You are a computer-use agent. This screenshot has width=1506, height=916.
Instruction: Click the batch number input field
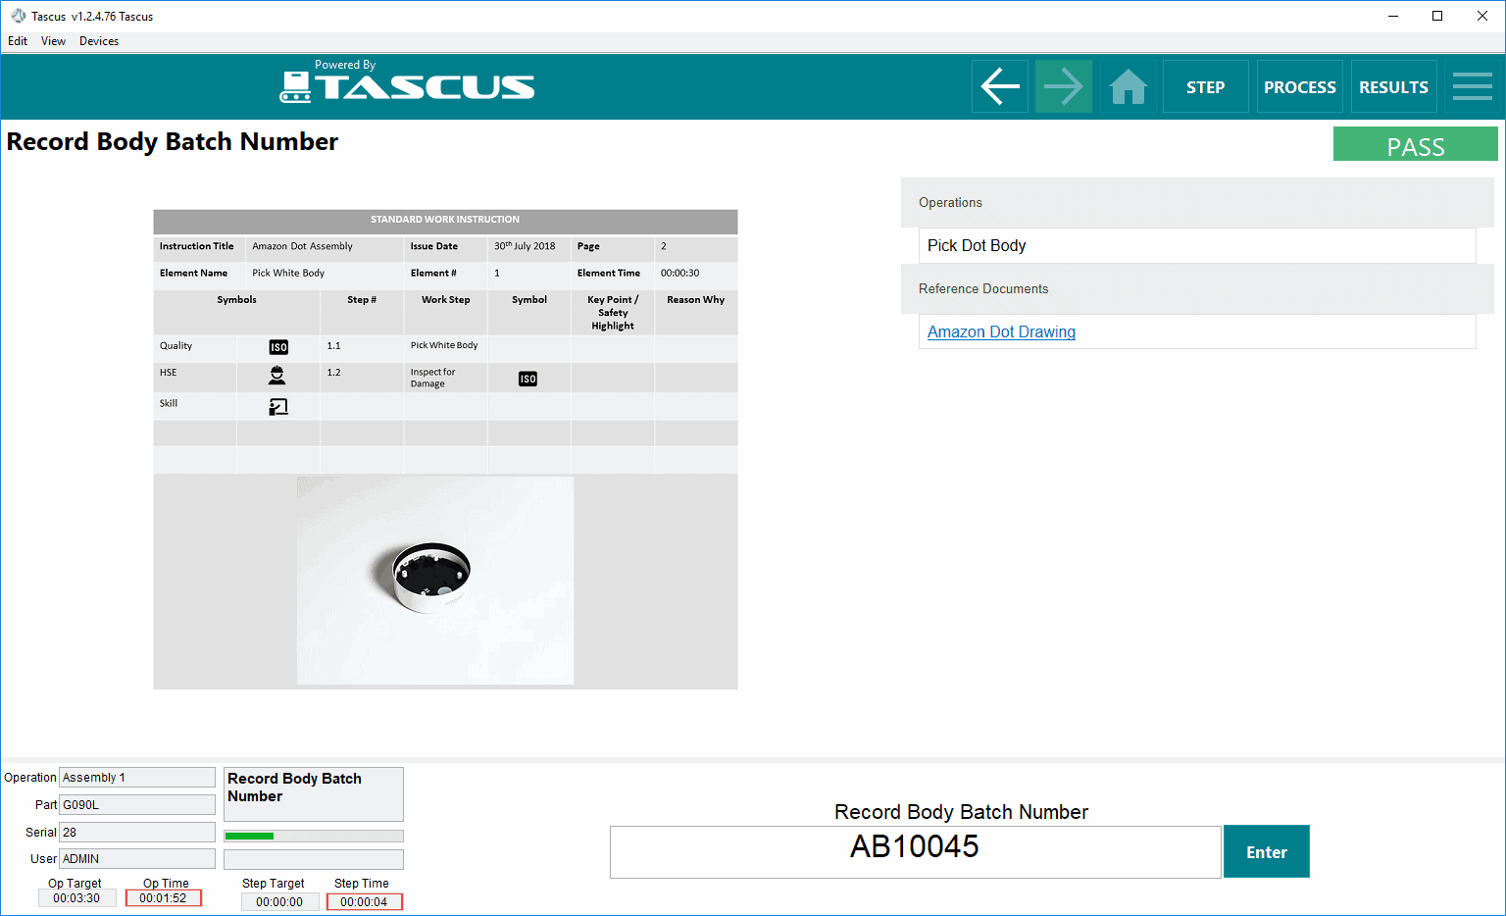pyautogui.click(x=916, y=851)
